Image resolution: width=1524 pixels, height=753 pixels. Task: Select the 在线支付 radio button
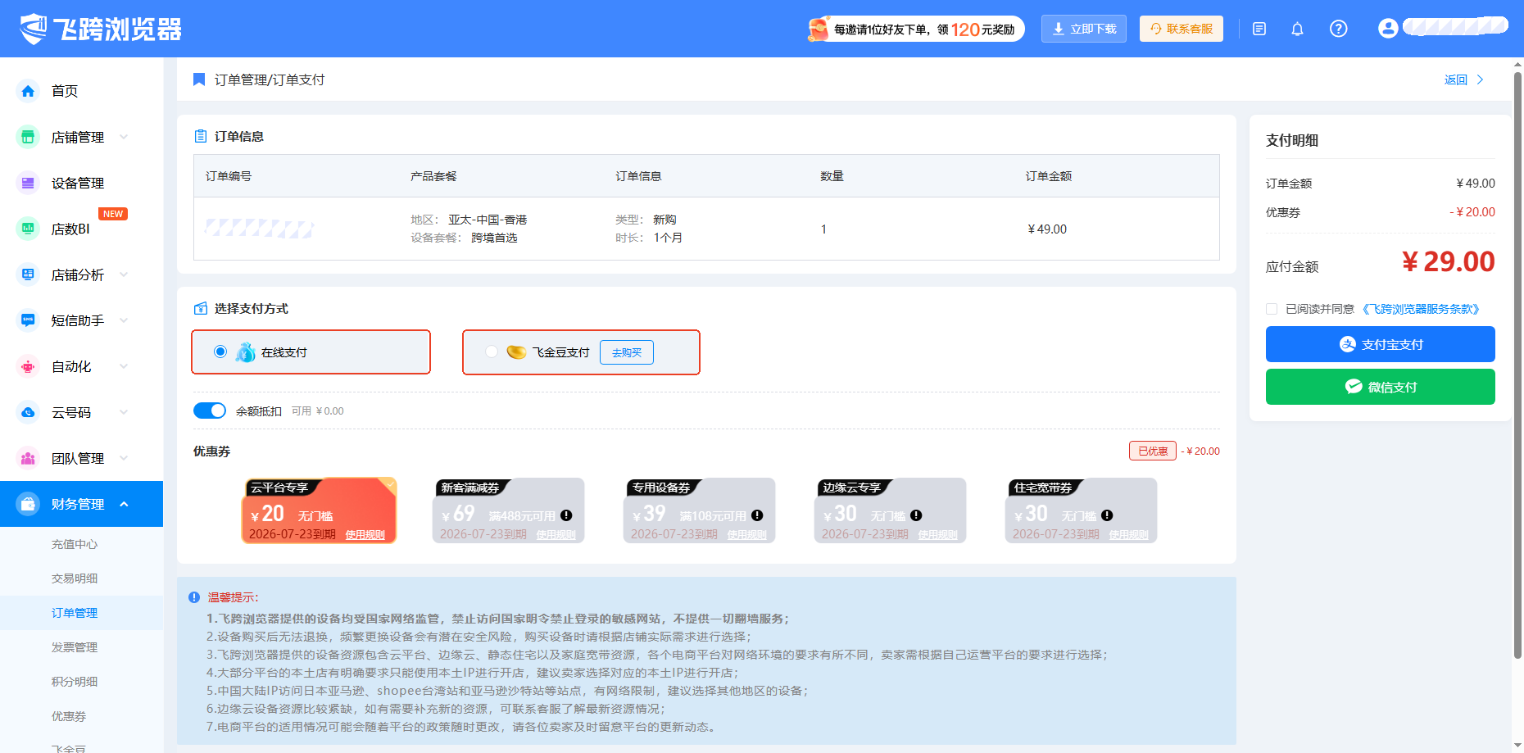pyautogui.click(x=220, y=352)
